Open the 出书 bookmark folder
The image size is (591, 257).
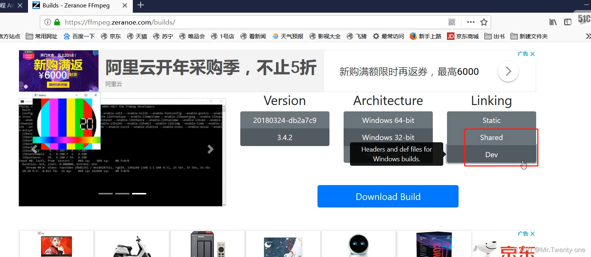pyautogui.click(x=495, y=36)
